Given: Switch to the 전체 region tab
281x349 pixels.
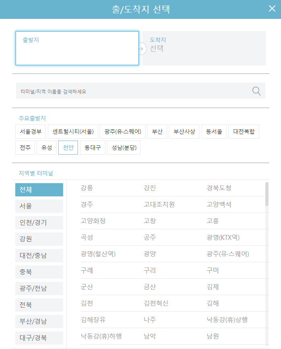Looking at the screenshot, I should click(x=39, y=190).
